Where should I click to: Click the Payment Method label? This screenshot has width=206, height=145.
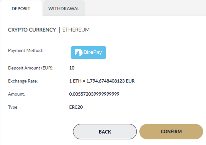pyautogui.click(x=26, y=51)
